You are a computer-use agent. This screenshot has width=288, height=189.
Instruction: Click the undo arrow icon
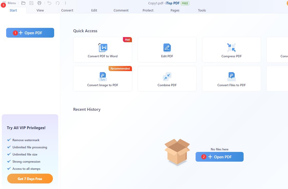[50, 3]
